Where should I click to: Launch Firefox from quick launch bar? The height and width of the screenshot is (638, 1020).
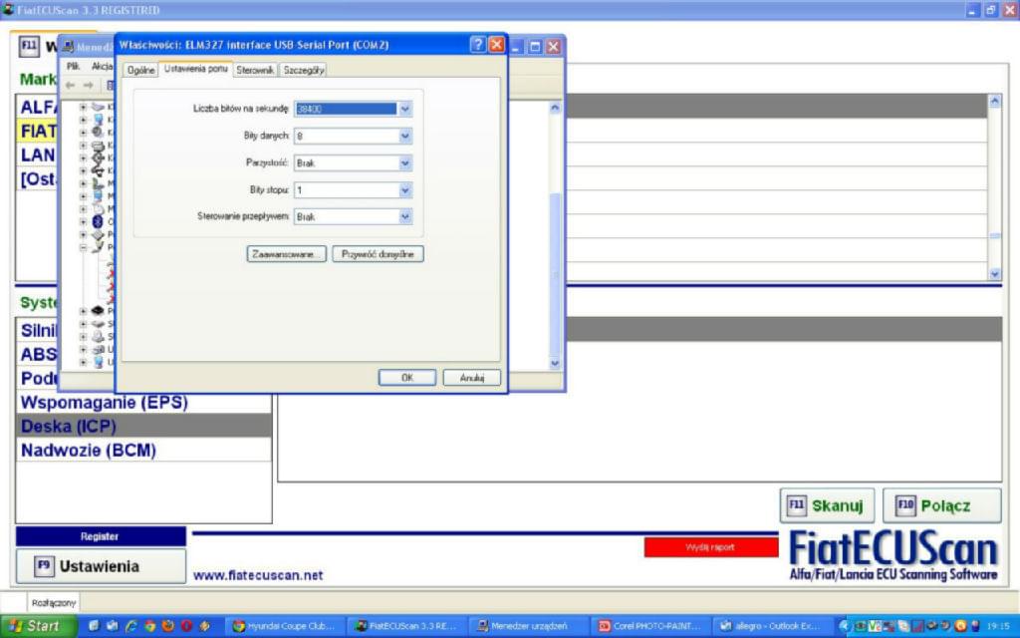[x=168, y=626]
